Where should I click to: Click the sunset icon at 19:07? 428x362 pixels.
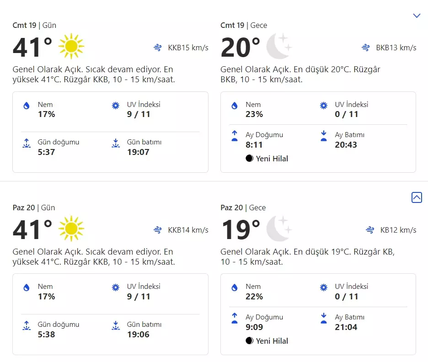coord(116,143)
